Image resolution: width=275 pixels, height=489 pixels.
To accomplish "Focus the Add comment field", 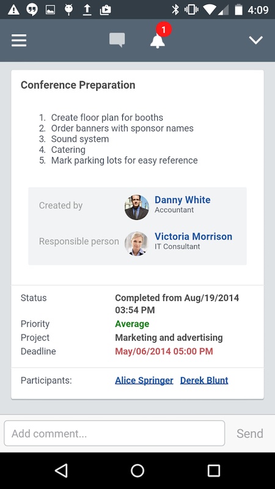I will 114,433.
